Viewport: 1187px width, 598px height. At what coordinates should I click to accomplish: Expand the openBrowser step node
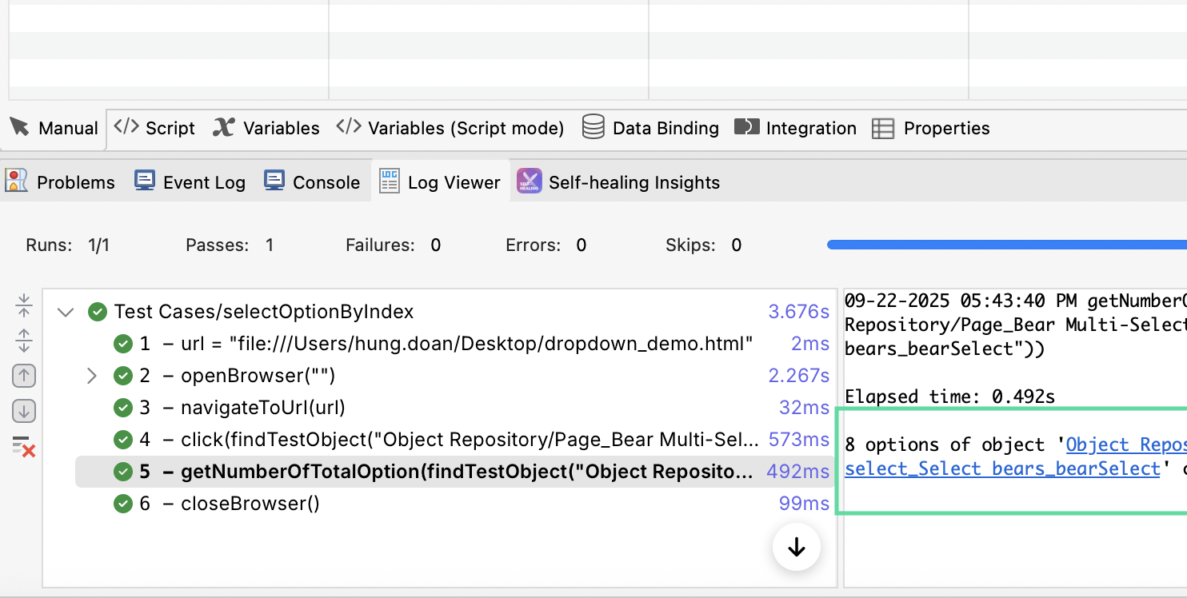91,376
